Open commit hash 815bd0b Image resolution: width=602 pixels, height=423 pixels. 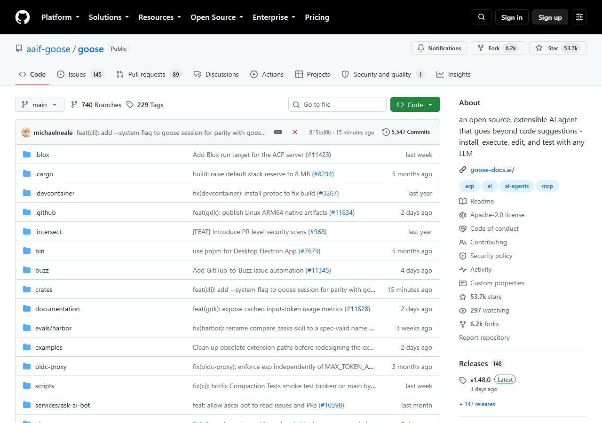coord(320,133)
